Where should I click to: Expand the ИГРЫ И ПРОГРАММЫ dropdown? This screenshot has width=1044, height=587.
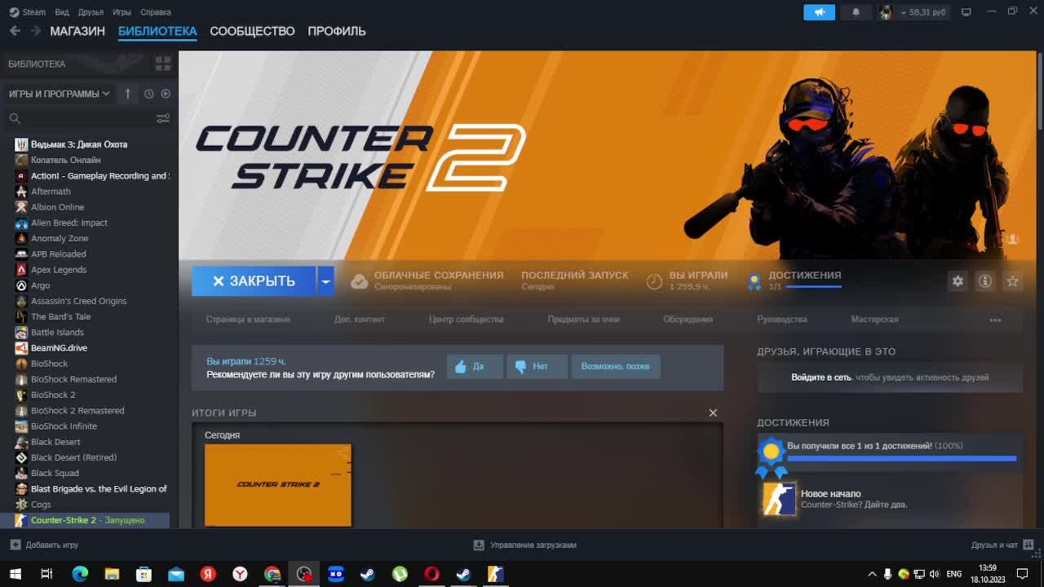59,94
